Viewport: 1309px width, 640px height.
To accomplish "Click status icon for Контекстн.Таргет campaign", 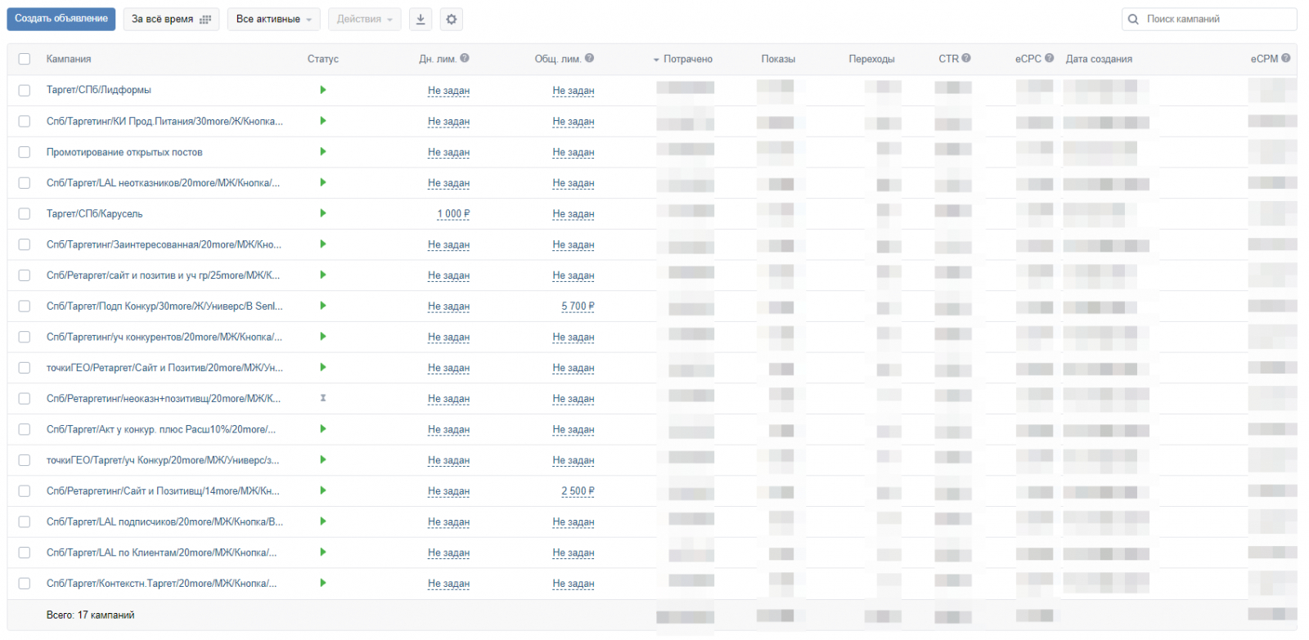I will [323, 583].
